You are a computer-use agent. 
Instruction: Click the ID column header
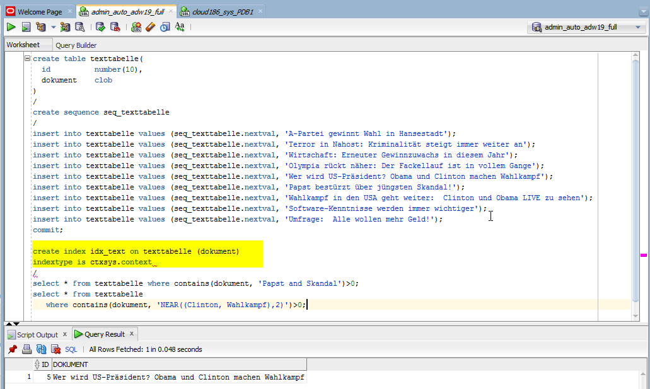(43, 364)
